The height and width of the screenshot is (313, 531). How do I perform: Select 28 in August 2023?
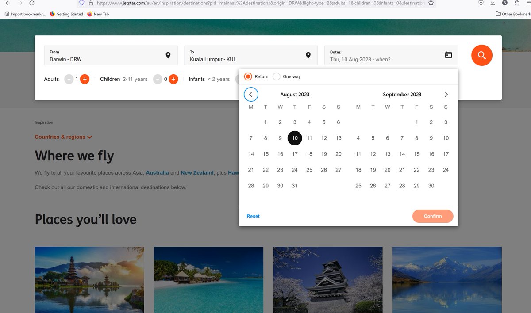pyautogui.click(x=251, y=186)
